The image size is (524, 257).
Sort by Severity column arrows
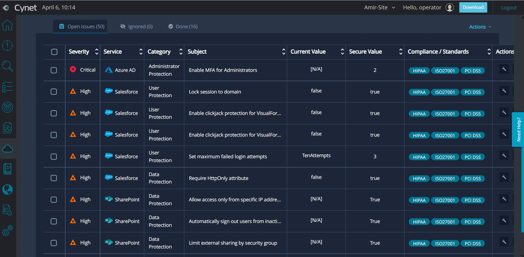97,52
